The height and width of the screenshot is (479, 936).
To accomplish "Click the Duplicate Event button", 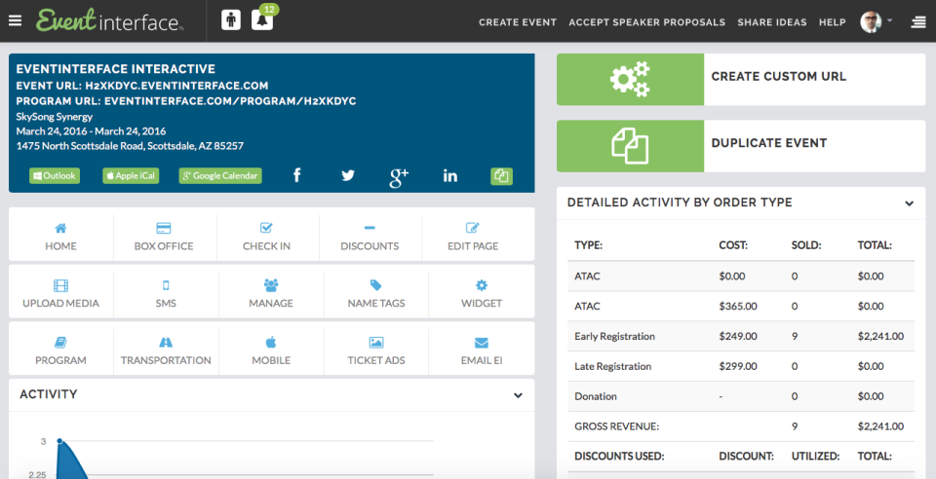I will [x=741, y=146].
